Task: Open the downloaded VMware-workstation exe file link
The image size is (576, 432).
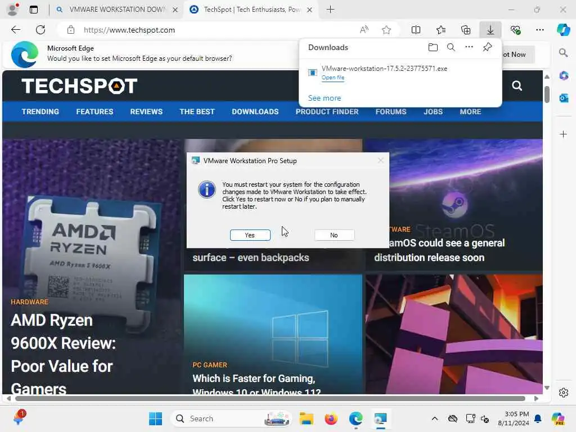Action: [333, 78]
